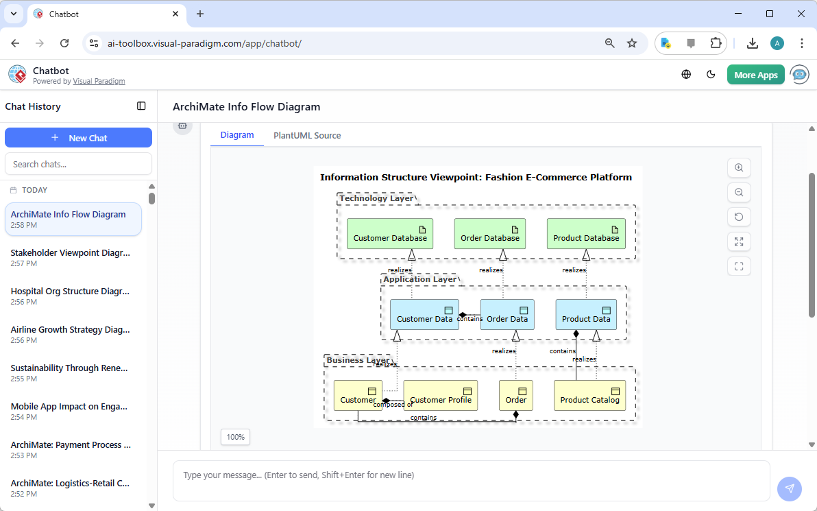The height and width of the screenshot is (511, 817).
Task: Zoom out of the diagram
Action: [x=739, y=192]
